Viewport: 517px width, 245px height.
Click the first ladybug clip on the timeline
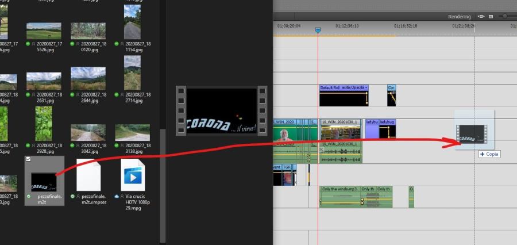tap(372, 130)
